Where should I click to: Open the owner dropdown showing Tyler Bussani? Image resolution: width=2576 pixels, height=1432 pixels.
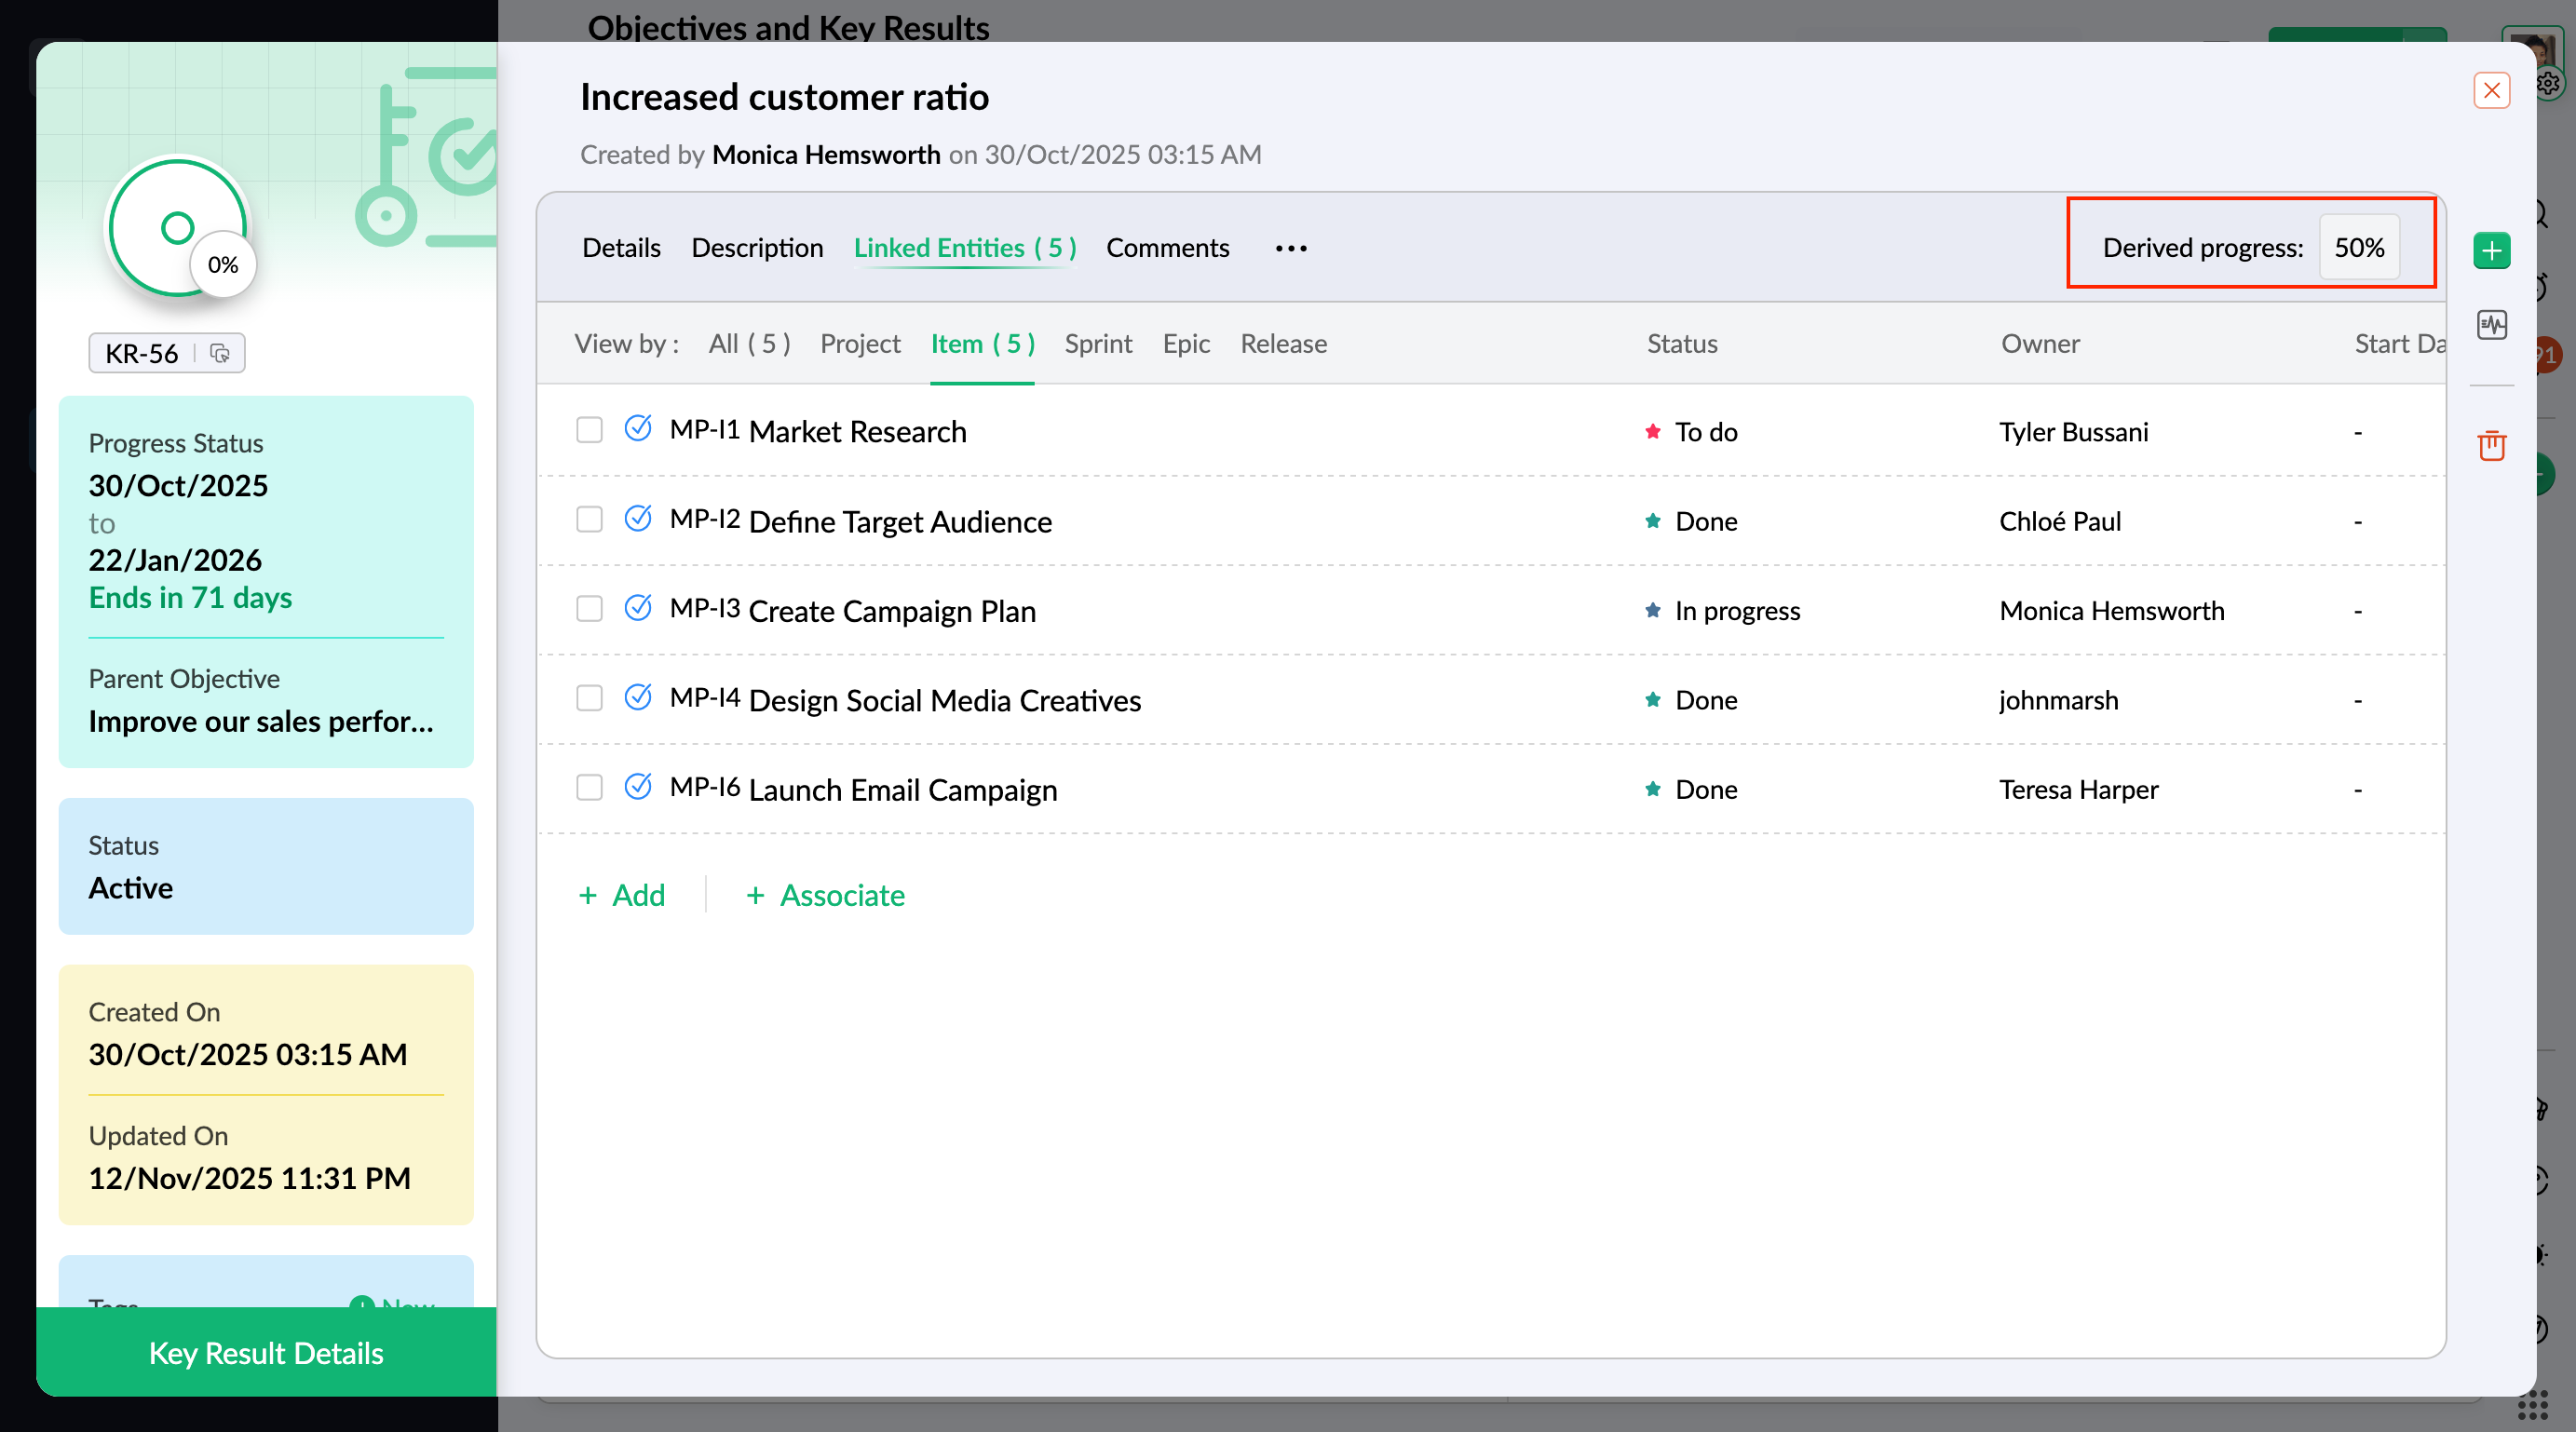2073,432
